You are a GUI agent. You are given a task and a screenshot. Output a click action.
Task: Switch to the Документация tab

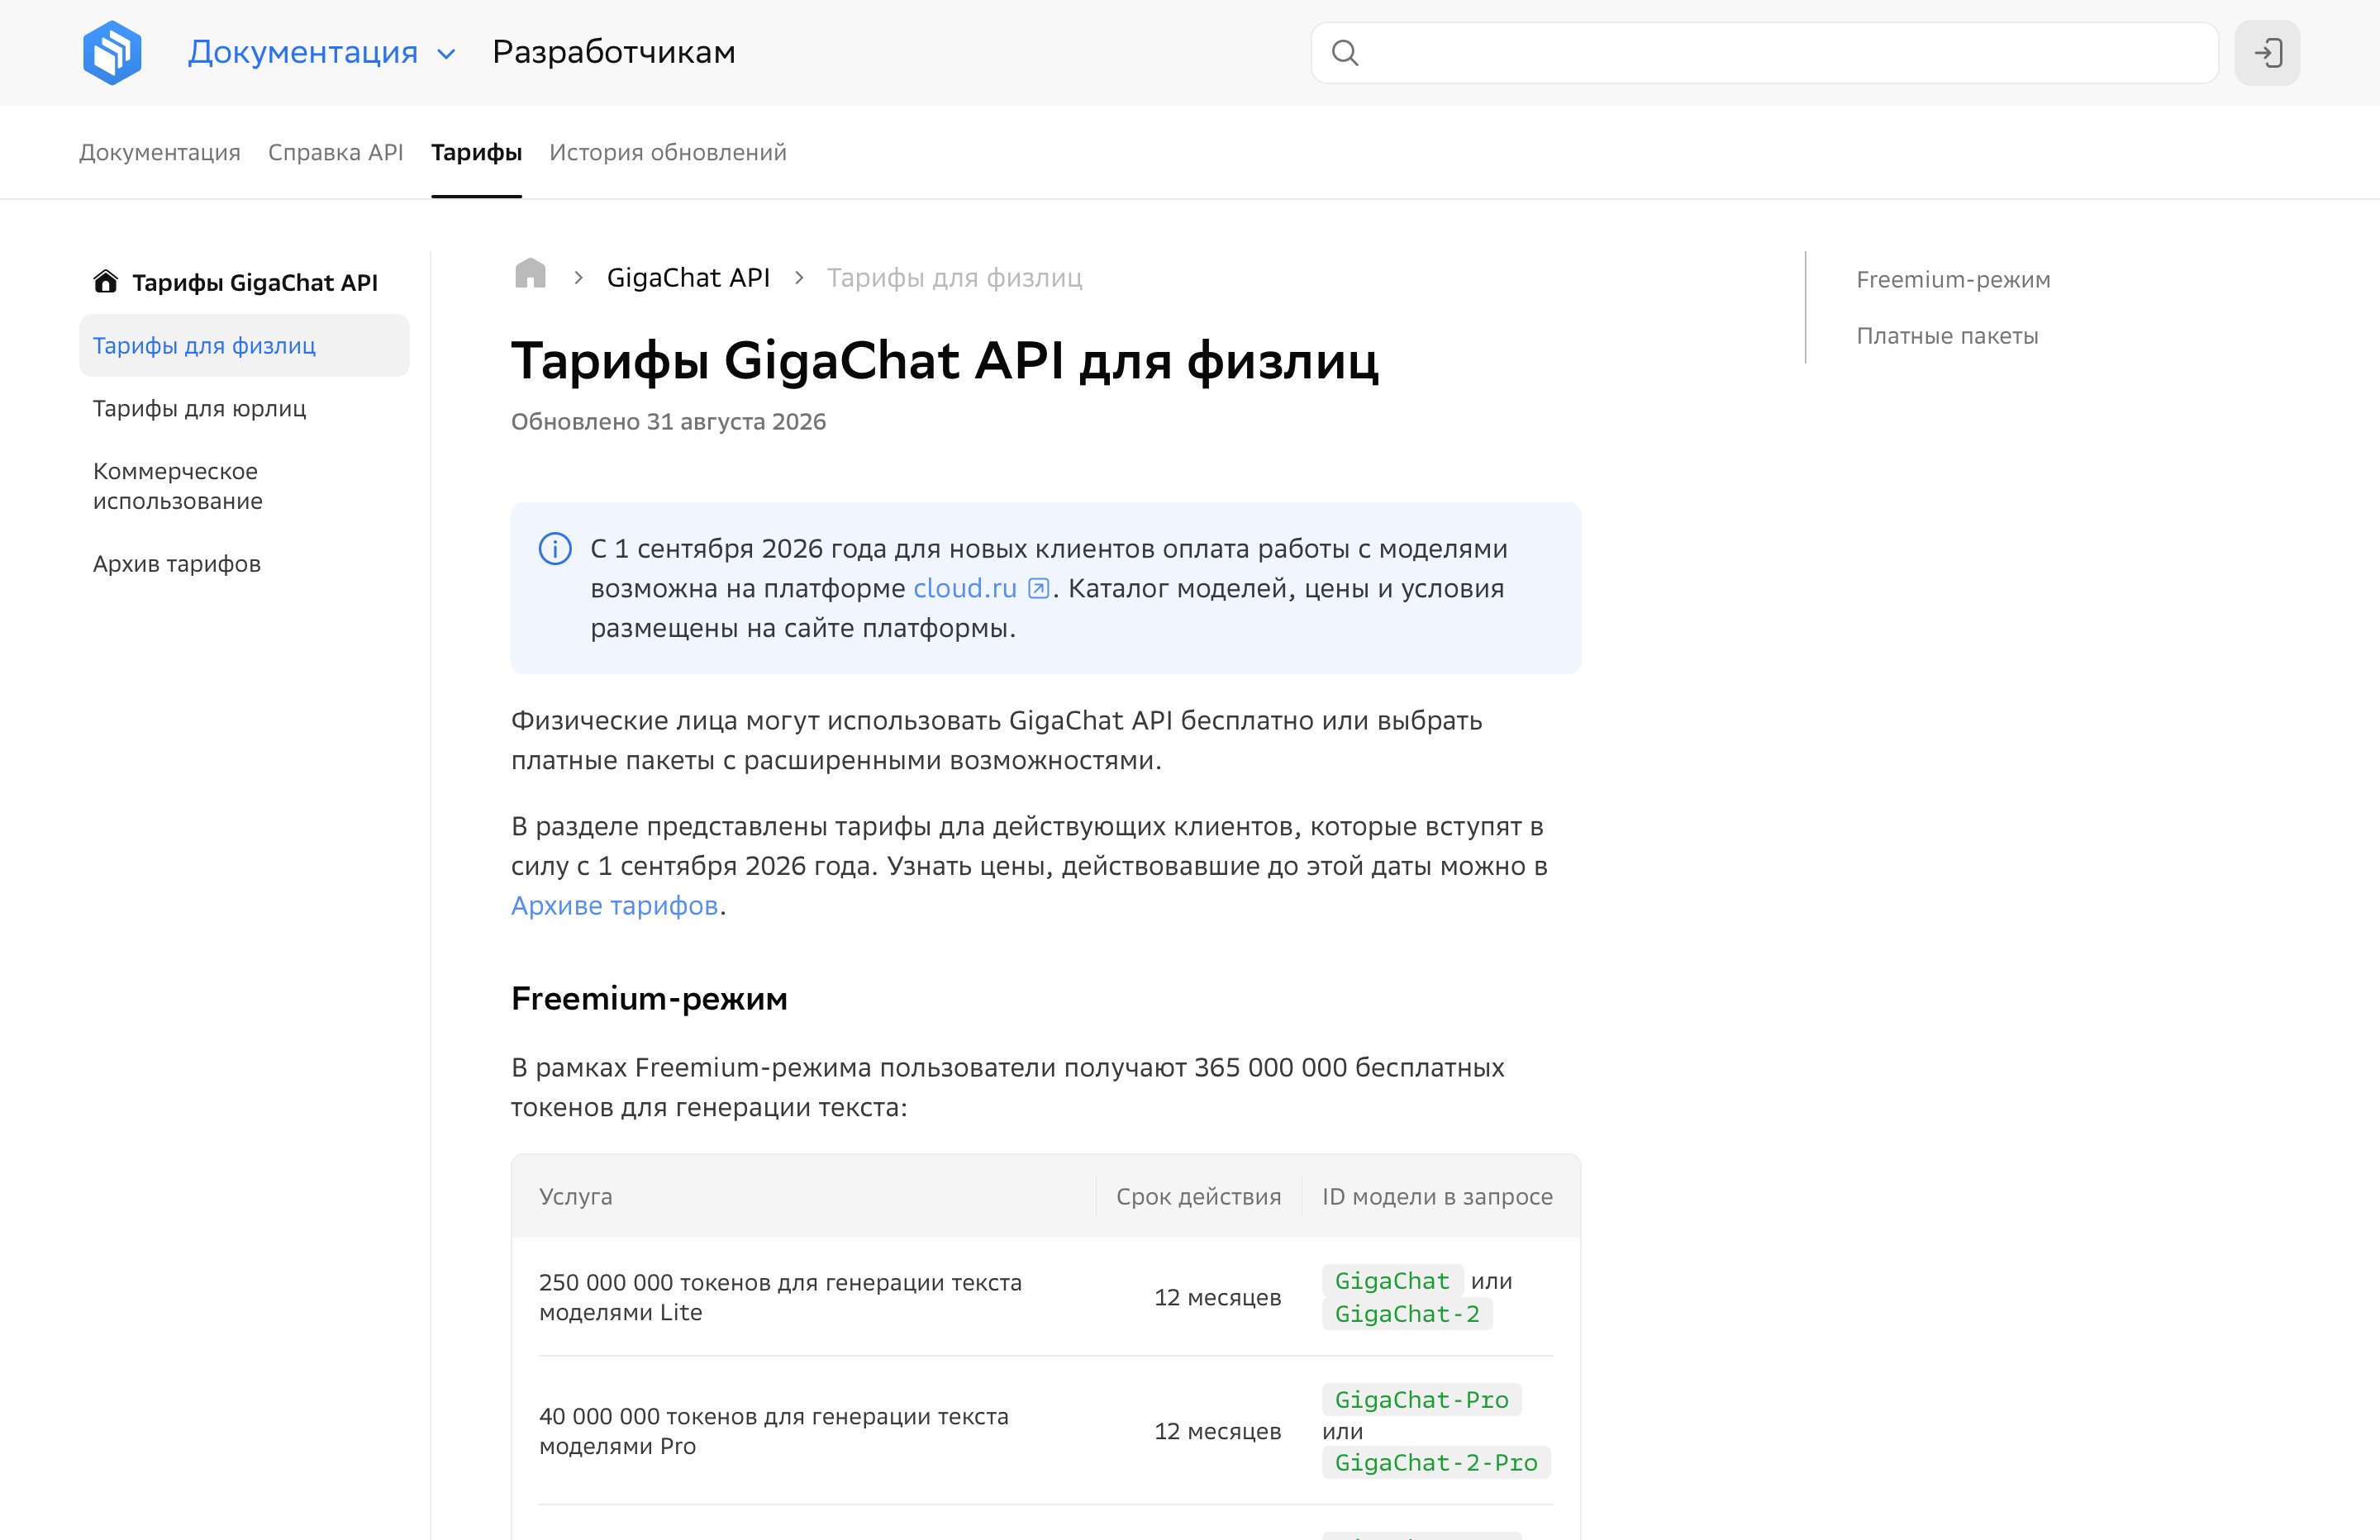point(160,152)
